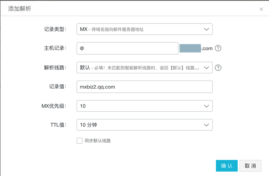
Task: Close the 添加解析 dialog with the X
Action: (x=261, y=9)
